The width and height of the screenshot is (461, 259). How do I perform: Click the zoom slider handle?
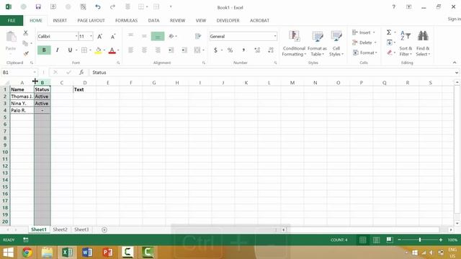pos(420,240)
